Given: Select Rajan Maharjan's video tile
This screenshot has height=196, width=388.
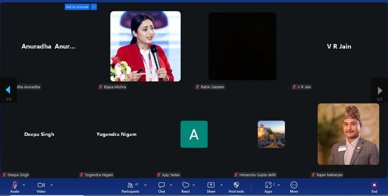Looking at the screenshot, I should coord(348,134).
